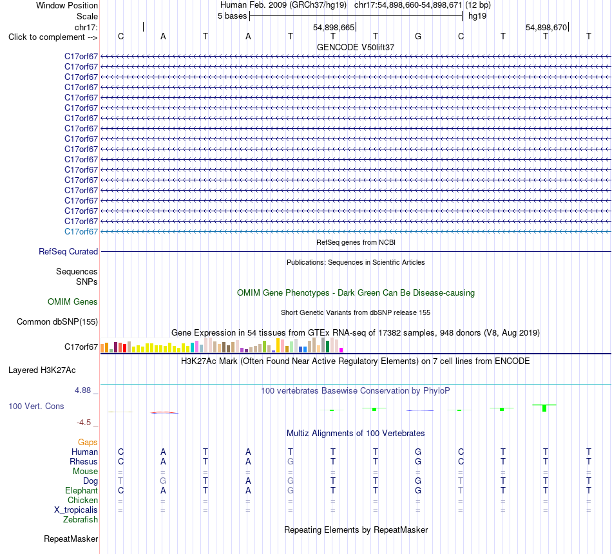Image resolution: width=612 pixels, height=554 pixels.
Task: Click the 54,898,670 position marker
Action: click(x=546, y=27)
